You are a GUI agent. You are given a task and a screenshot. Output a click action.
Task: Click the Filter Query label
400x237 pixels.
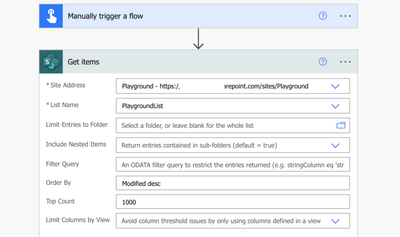(62, 164)
